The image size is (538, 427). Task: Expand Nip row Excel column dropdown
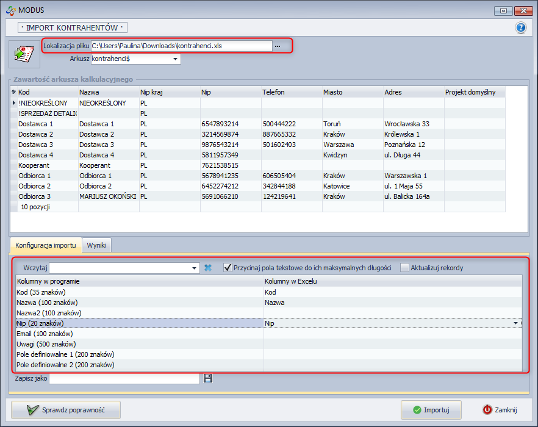tap(516, 323)
